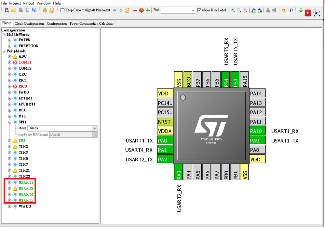This screenshot has width=325, height=227.
Task: Collapse the MiddleWares tree node
Action: pos(4,35)
